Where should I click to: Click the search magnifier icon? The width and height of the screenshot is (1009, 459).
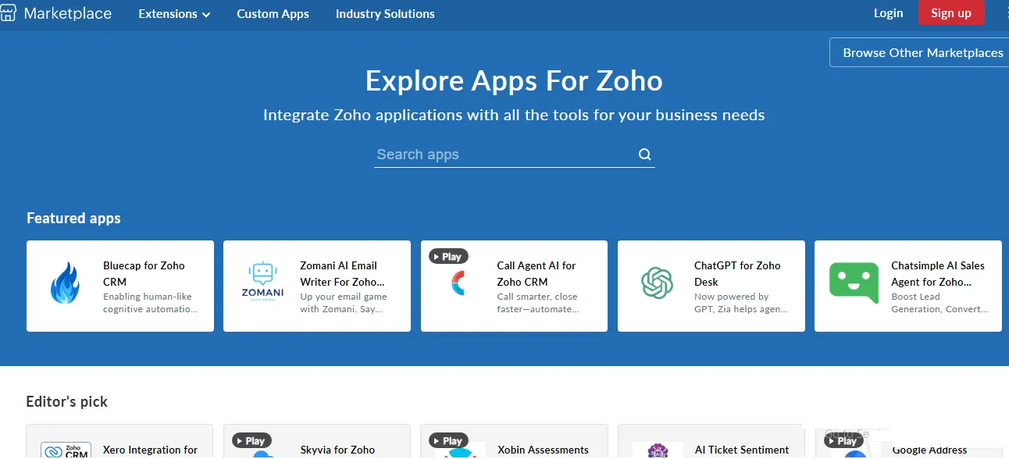tap(644, 155)
